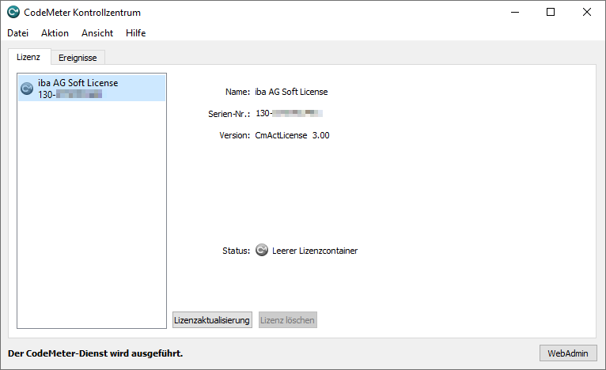The width and height of the screenshot is (606, 370).
Task: Click the Name: label
Action: tap(237, 92)
